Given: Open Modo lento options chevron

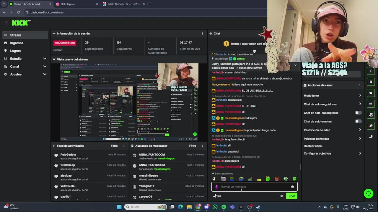Looking at the screenshot, I should (x=360, y=95).
